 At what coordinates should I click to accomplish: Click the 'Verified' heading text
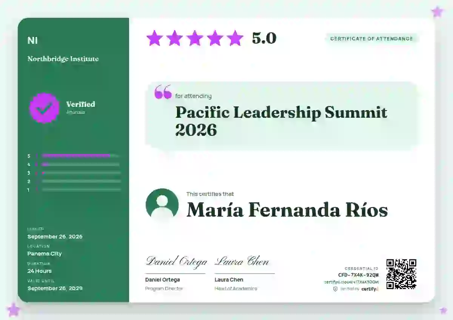click(81, 104)
